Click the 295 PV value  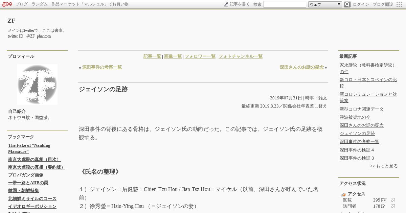[x=380, y=200]
